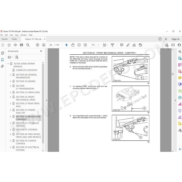The image size is (182, 182).
Task: Click the Zoom out minus icon
Action: point(79,45)
